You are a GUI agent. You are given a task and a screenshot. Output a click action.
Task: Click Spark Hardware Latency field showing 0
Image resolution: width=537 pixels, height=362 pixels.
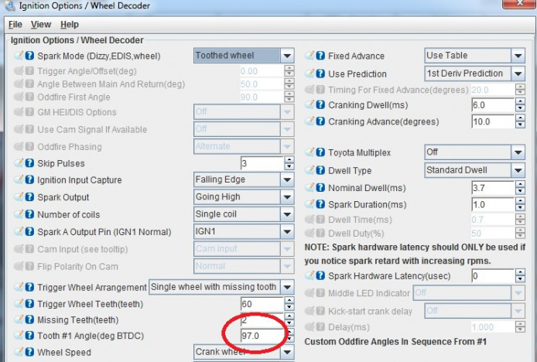[x=493, y=275]
